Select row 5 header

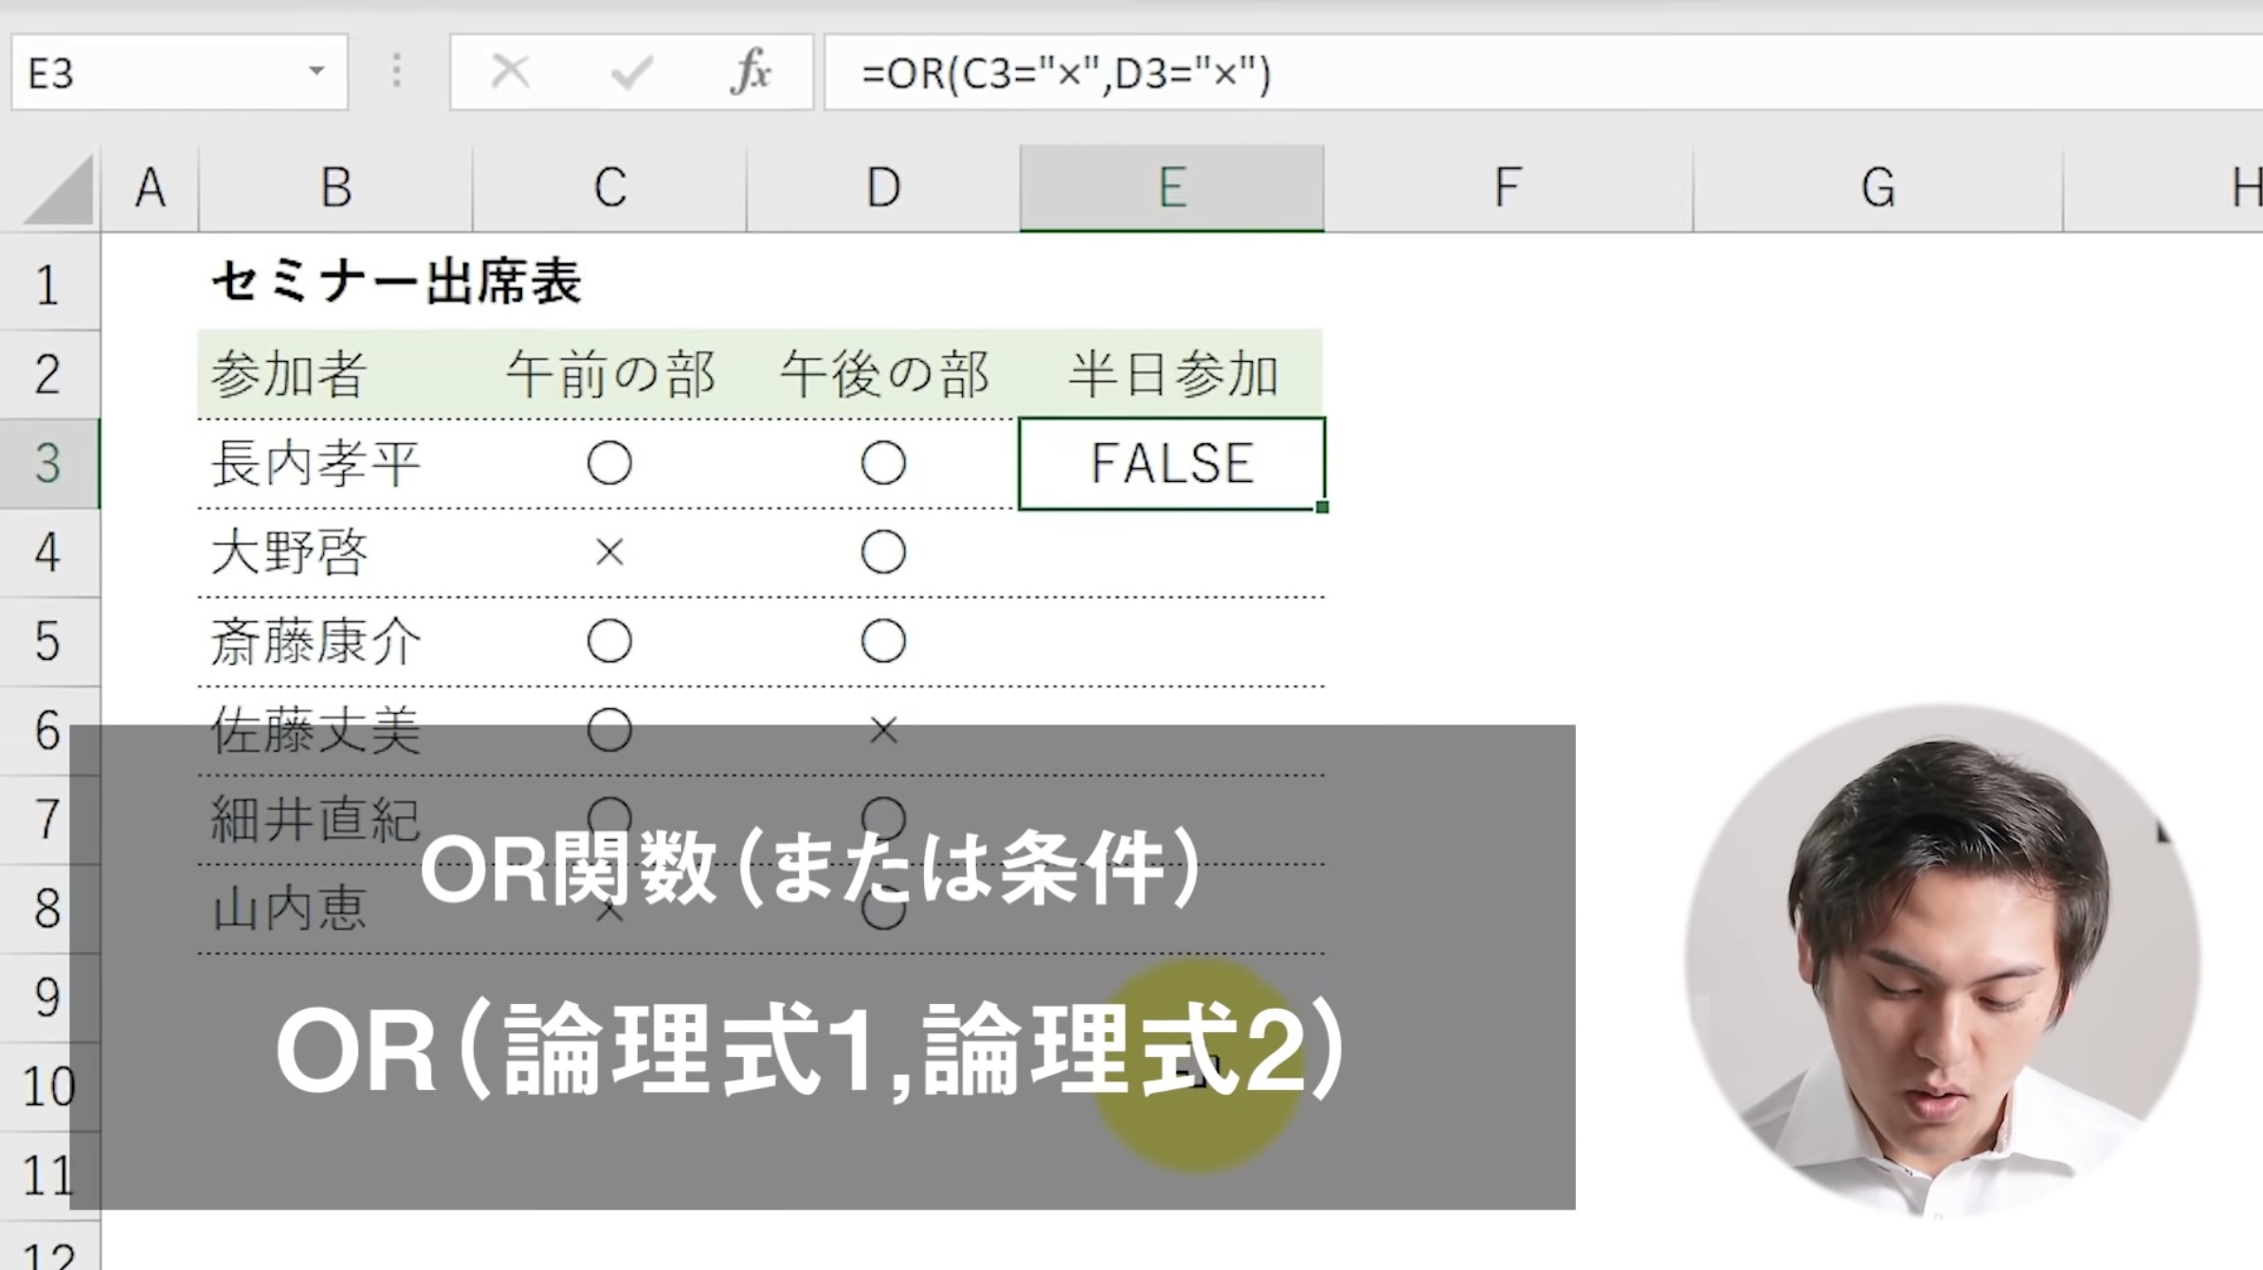49,641
